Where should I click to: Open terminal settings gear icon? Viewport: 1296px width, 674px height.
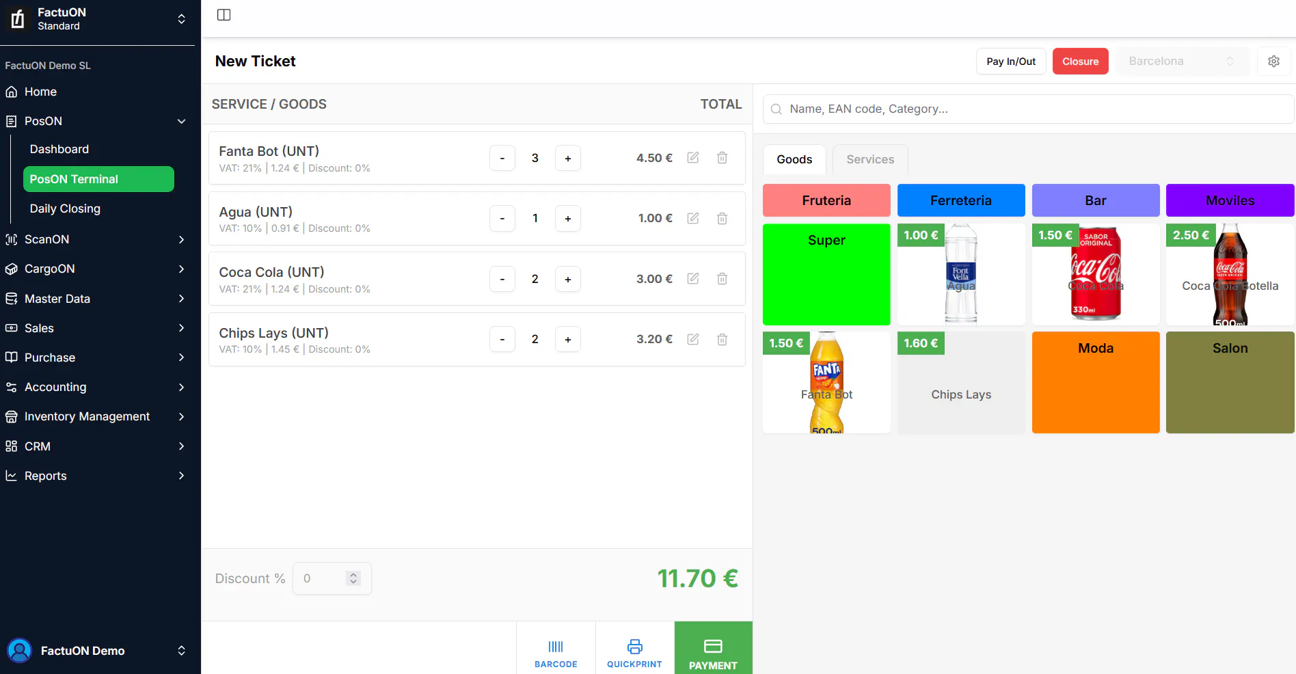pyautogui.click(x=1273, y=62)
